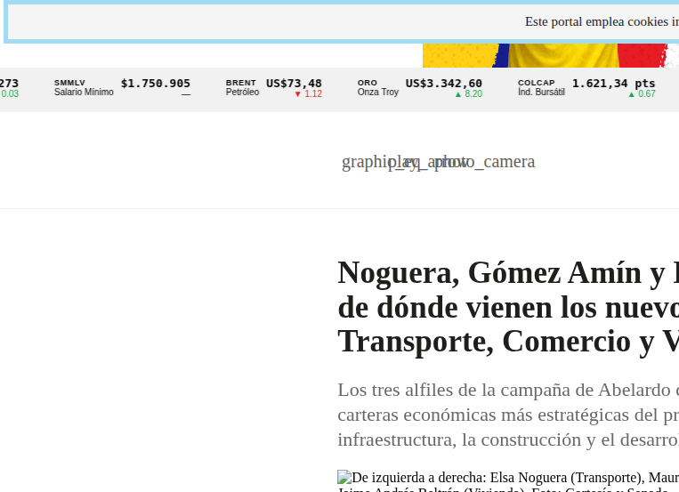Click the SMMLV Salario Mínimo indicator

coord(84,87)
